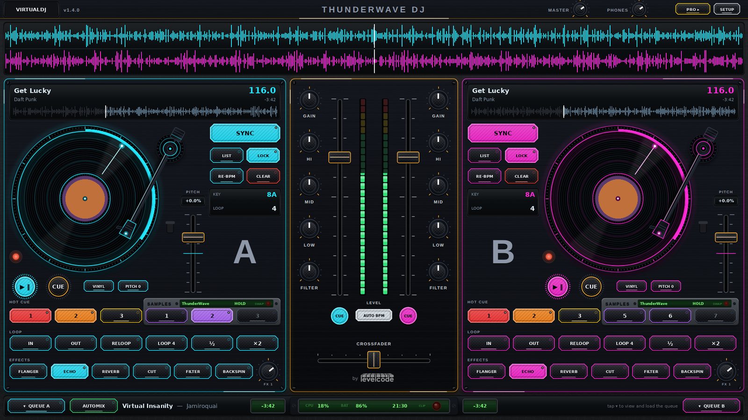Viewport: 748px width, 420px height.
Task: Play deck A purple sample pad 2
Action: 212,316
